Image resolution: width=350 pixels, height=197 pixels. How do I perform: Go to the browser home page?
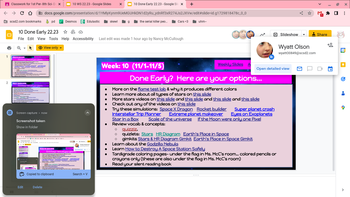click(30, 13)
